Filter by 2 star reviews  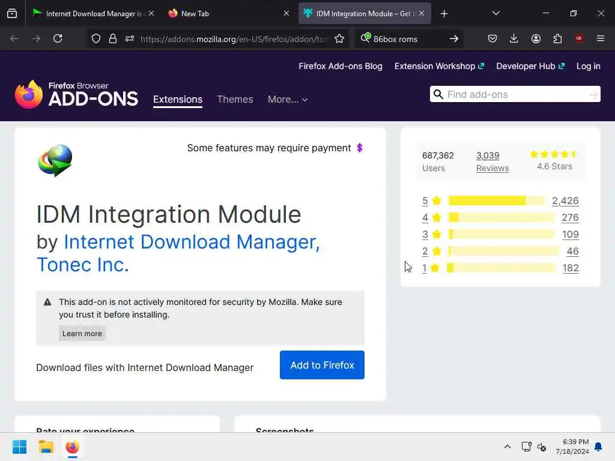(x=425, y=252)
